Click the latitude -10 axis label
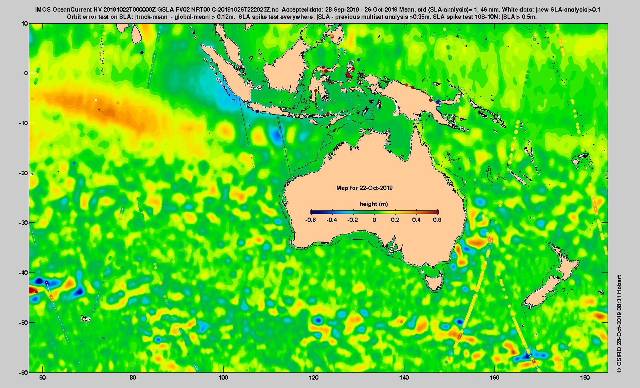Screen dimensions: 640x388 pyautogui.click(x=23, y=123)
